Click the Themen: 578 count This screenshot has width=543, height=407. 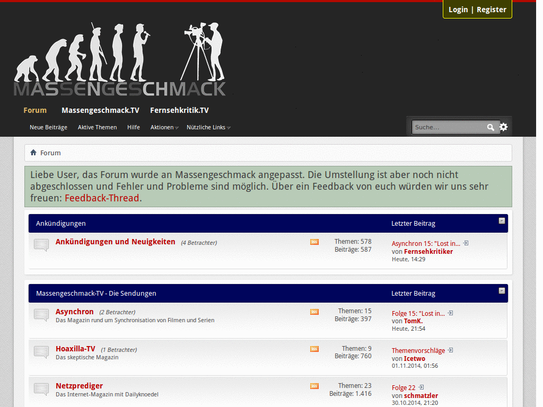353,242
